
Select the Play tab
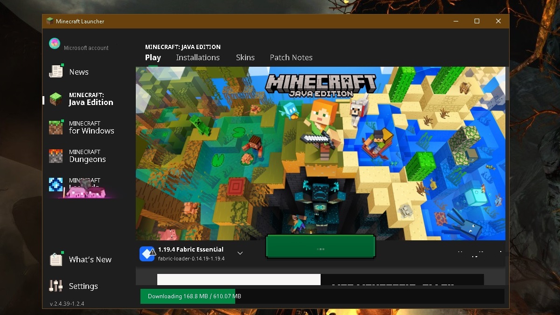pyautogui.click(x=153, y=57)
